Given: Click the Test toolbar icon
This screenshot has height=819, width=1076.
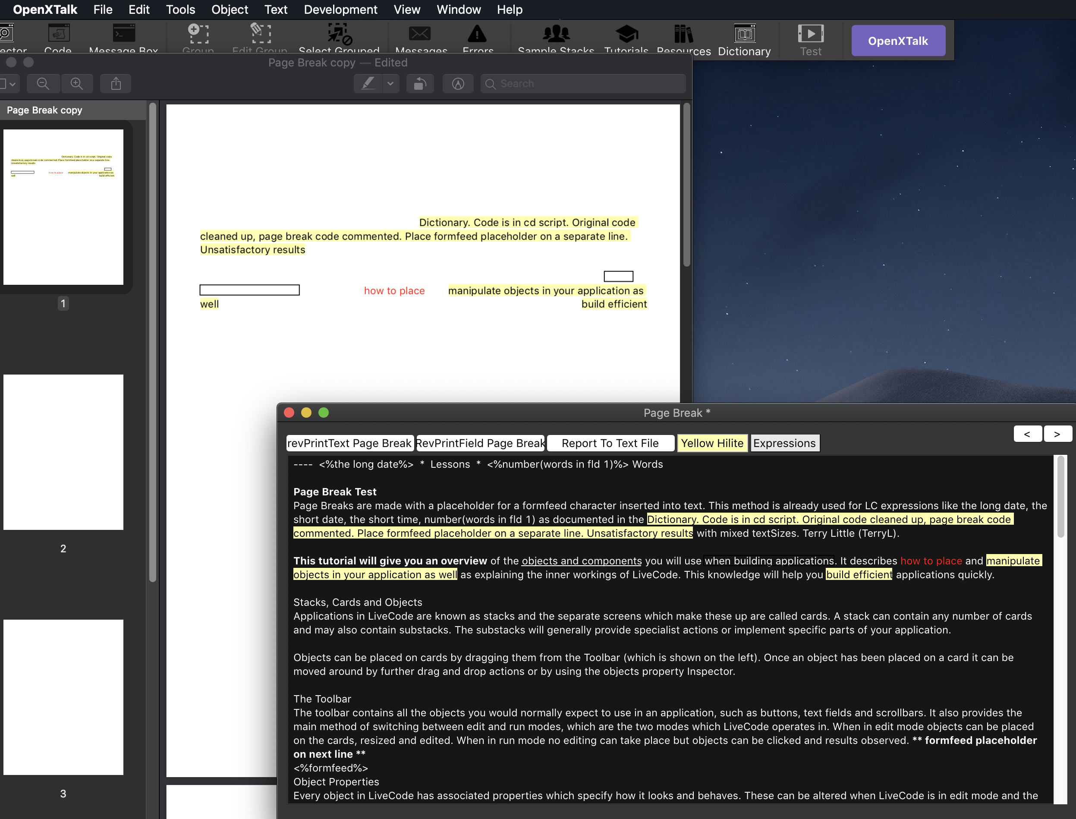Looking at the screenshot, I should 810,40.
